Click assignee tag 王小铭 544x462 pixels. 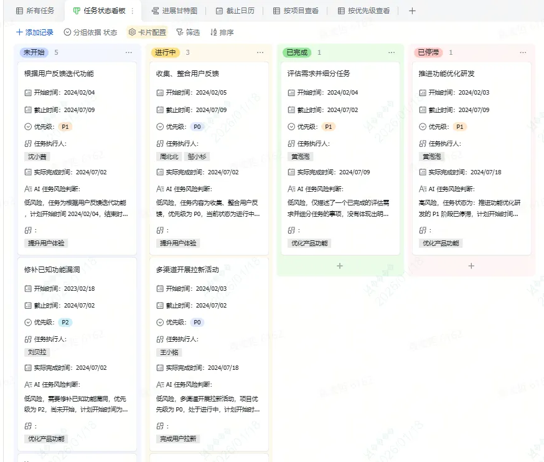coord(169,352)
